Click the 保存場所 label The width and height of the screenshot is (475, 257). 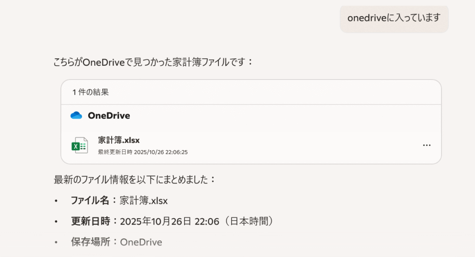[x=90, y=242]
